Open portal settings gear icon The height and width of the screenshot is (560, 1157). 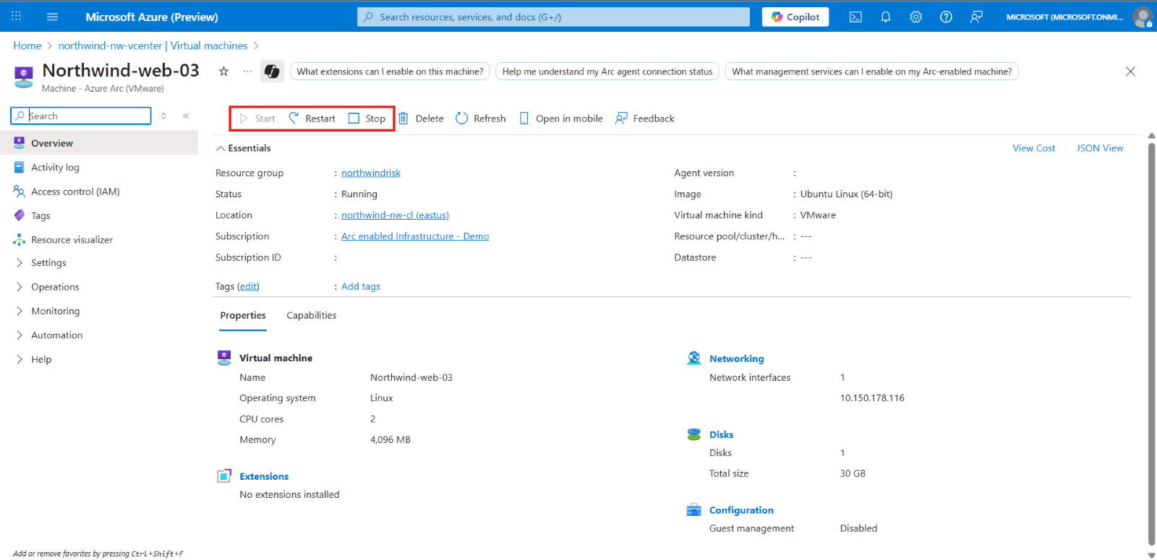click(915, 17)
